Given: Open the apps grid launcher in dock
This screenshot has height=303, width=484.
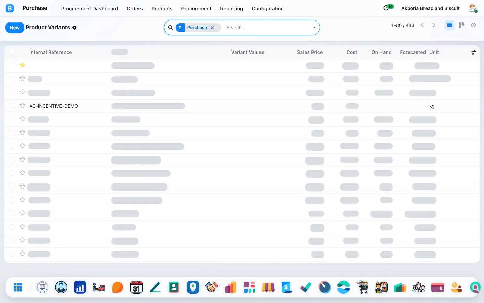Looking at the screenshot, I should 18,287.
